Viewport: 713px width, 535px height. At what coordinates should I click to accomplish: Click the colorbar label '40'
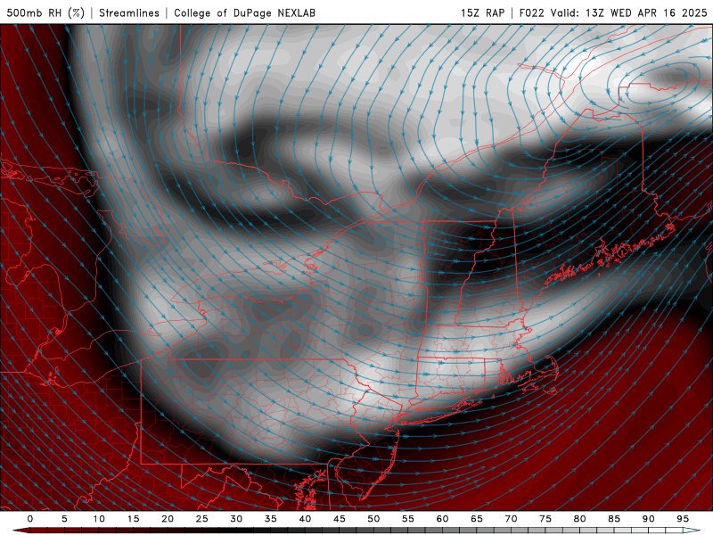[x=305, y=519]
